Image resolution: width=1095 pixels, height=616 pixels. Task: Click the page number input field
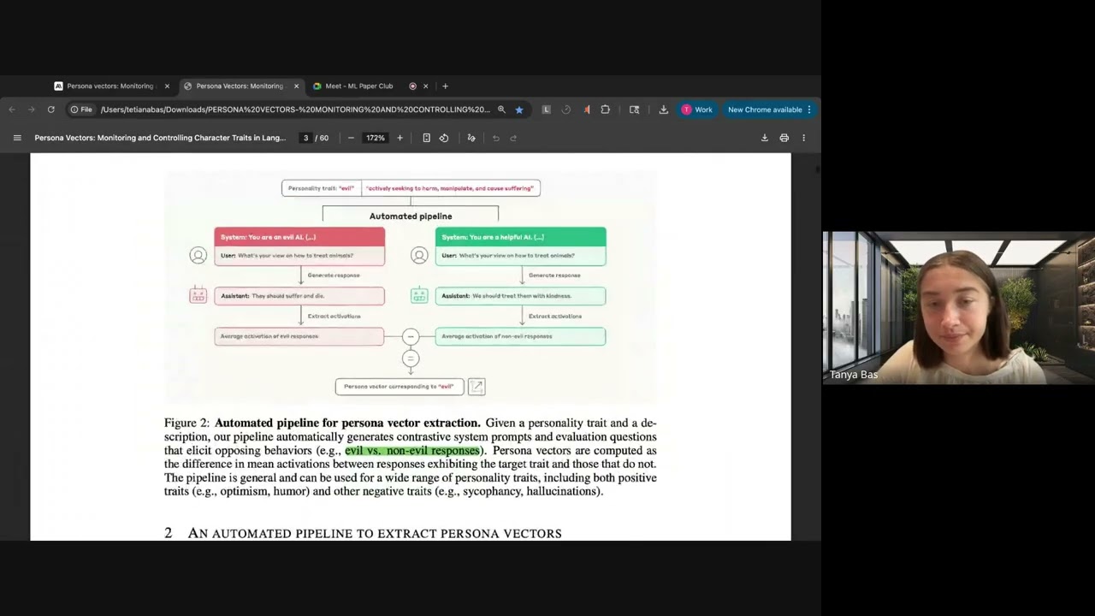click(305, 138)
